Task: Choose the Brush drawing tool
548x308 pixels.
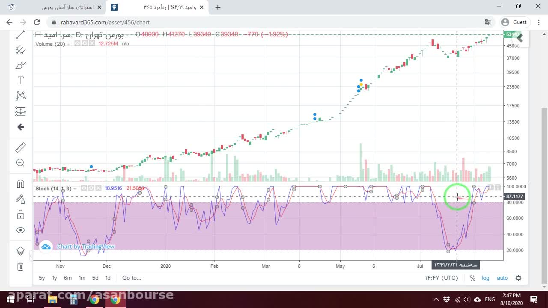Action: coord(21,65)
